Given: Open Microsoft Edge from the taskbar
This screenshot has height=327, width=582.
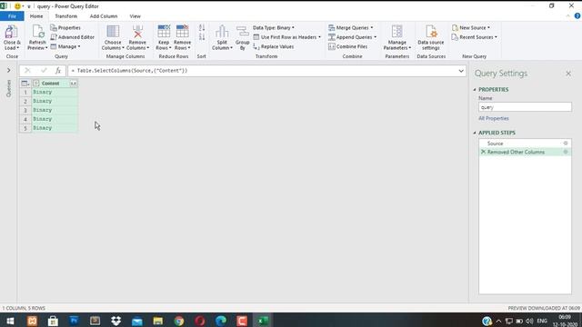Looking at the screenshot, I should point(221,321).
